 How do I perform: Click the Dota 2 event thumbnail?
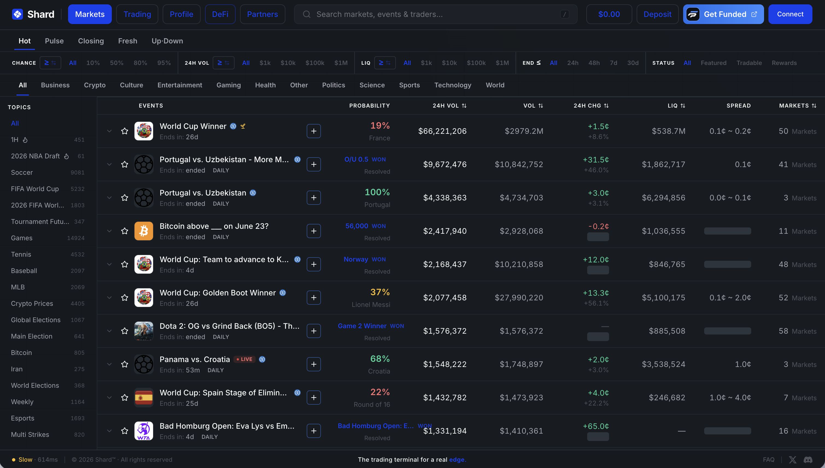coord(144,331)
